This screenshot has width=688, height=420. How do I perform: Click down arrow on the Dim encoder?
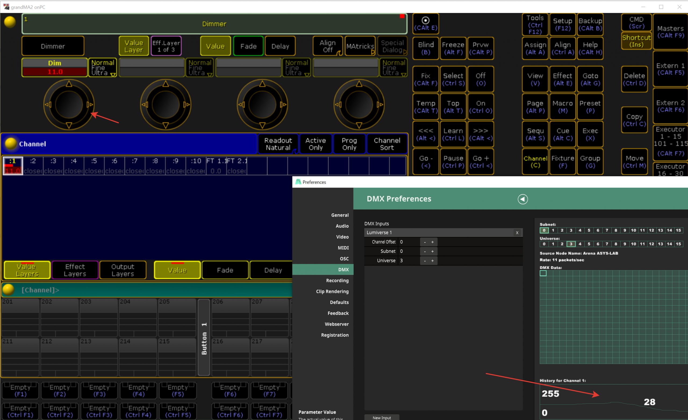69,125
